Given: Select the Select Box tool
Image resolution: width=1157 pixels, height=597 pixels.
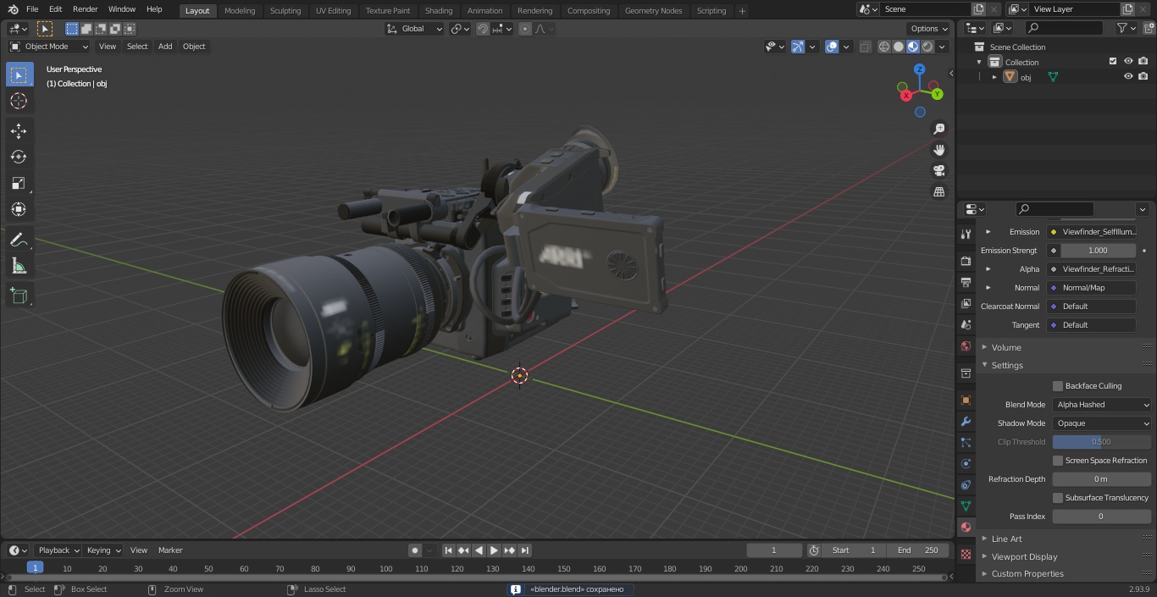Looking at the screenshot, I should click(19, 75).
